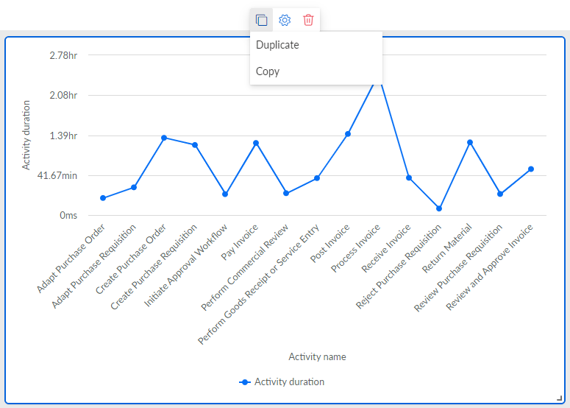Click the 2.78hr y-axis label
Viewport: 570px width, 408px height.
click(63, 55)
